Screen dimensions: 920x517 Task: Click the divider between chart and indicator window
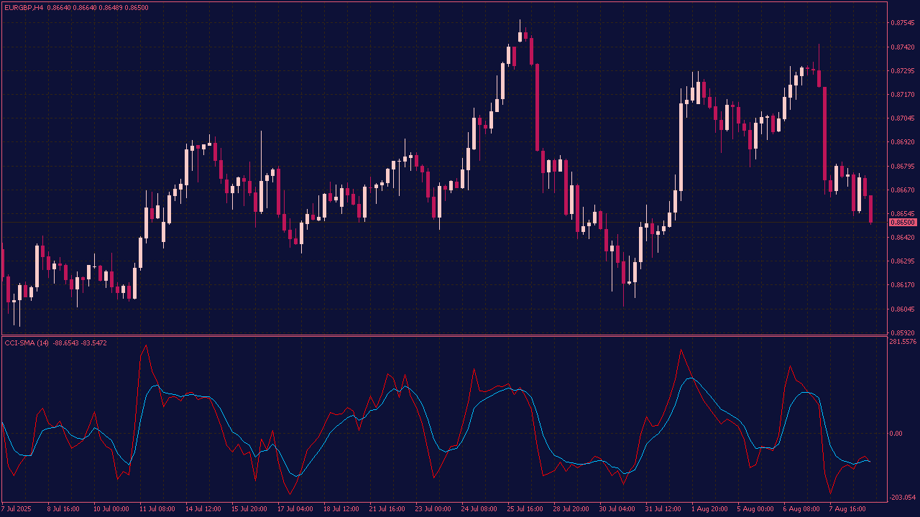coord(460,335)
